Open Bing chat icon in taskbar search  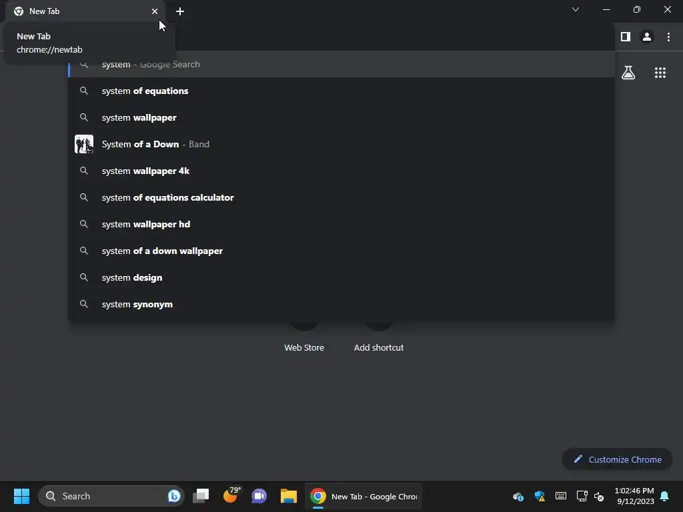[x=174, y=496]
